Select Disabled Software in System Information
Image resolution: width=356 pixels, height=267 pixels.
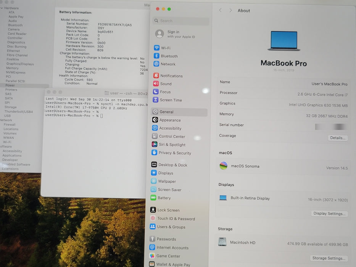click(16, 164)
